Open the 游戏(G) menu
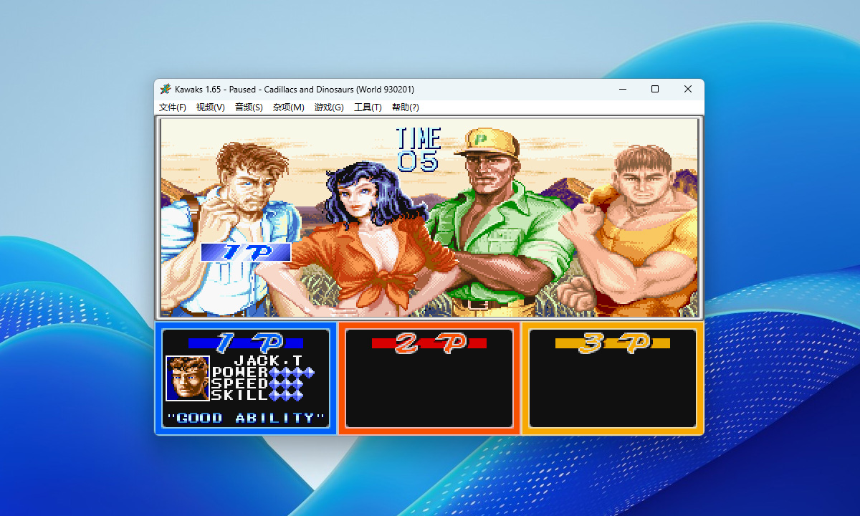 point(329,107)
